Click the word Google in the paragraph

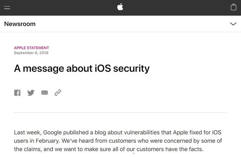[52, 132]
